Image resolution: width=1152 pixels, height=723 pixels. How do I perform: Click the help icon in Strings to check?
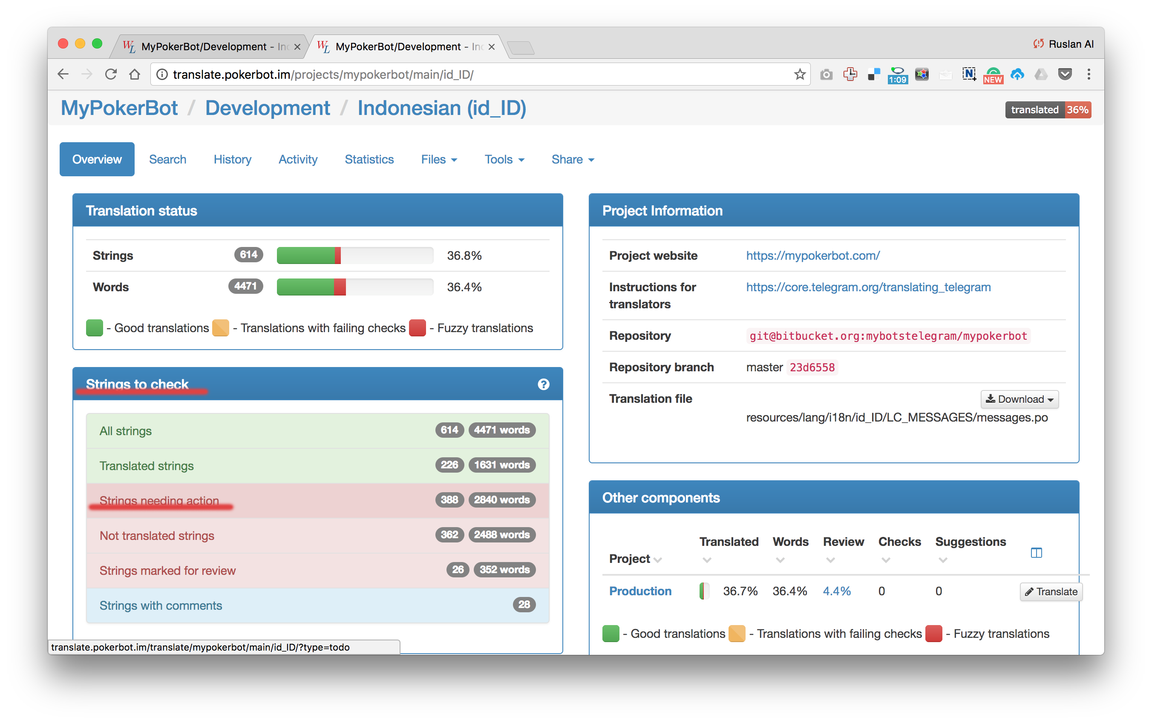(544, 384)
